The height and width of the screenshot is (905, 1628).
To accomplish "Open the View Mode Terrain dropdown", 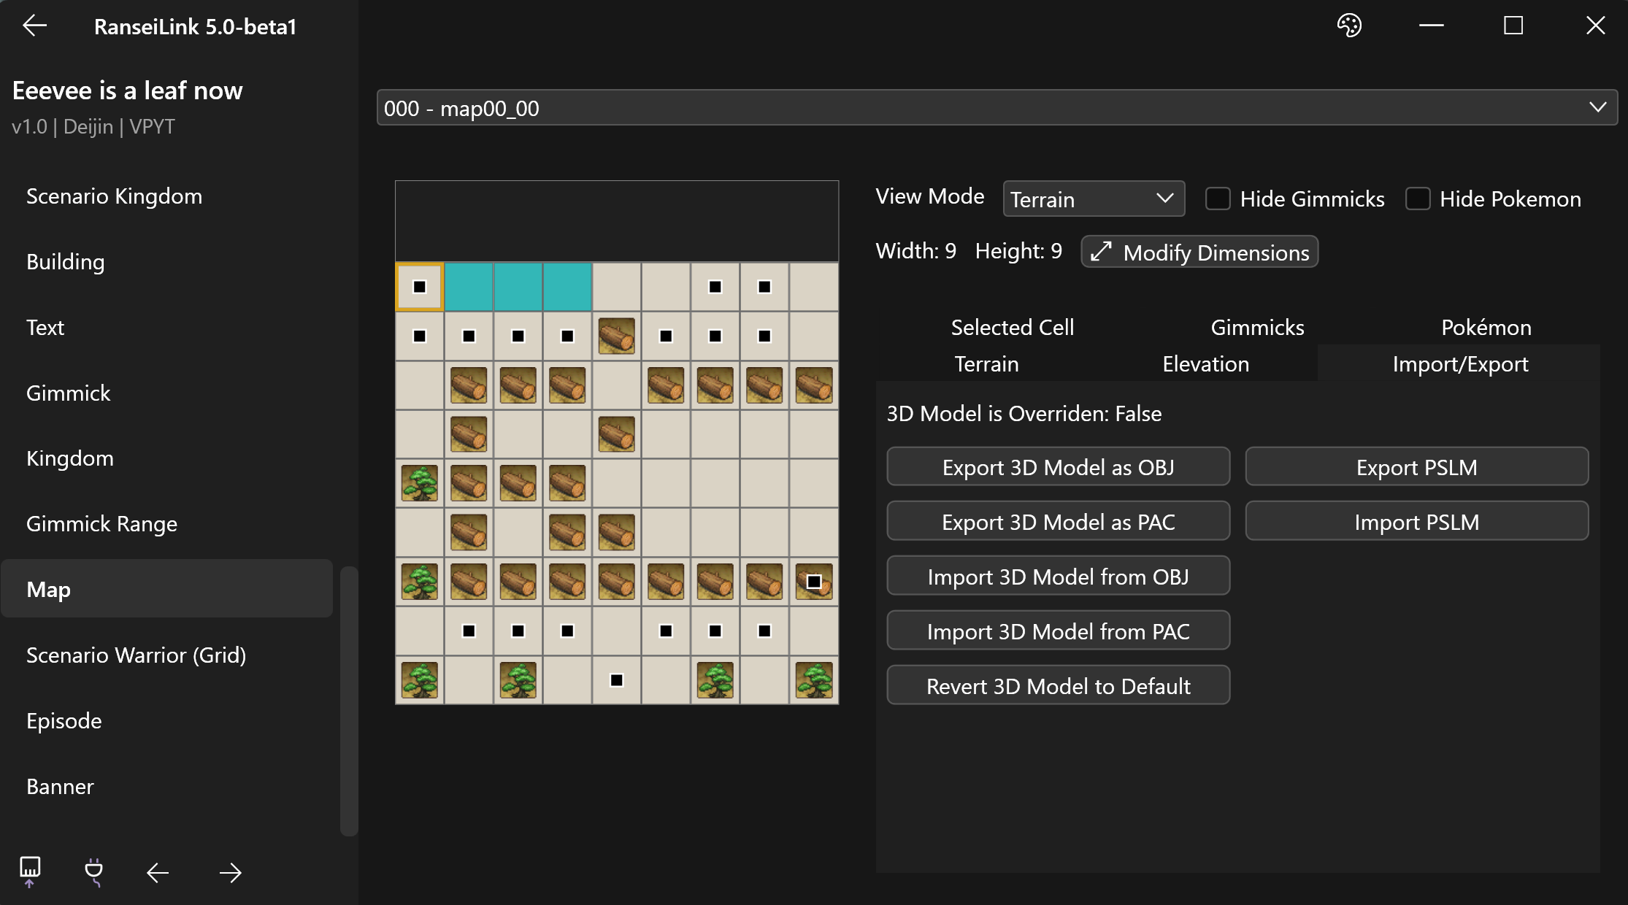I will tap(1093, 199).
